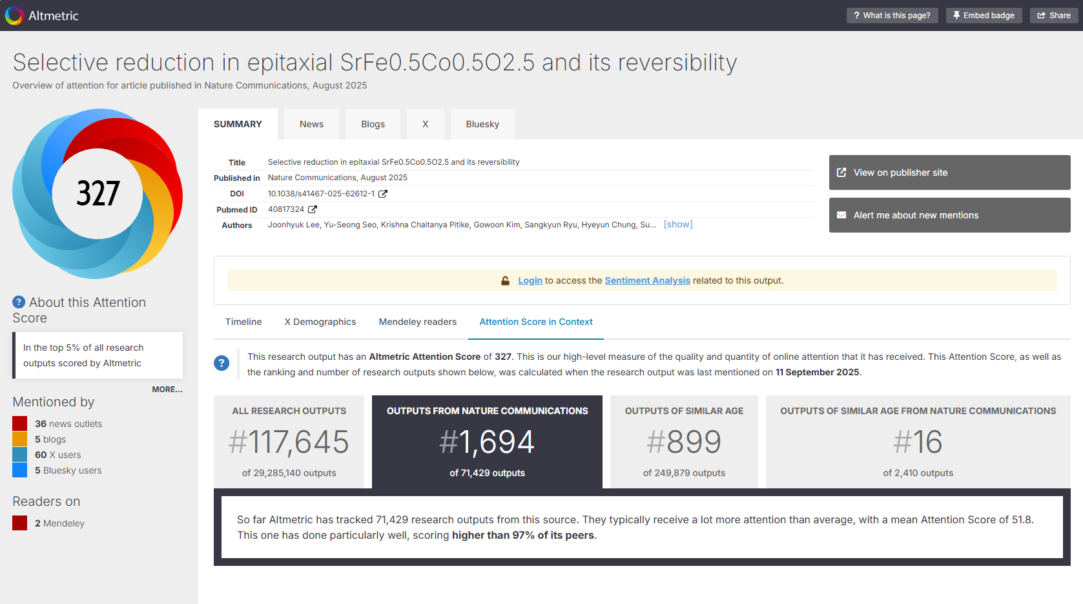
Task: Select OUTPUTS OF SIMILAR AGE card
Action: (684, 442)
